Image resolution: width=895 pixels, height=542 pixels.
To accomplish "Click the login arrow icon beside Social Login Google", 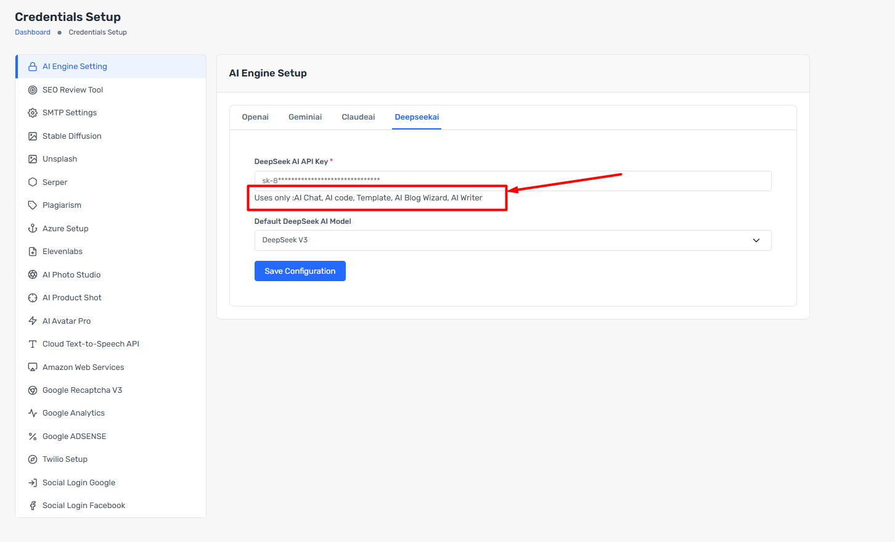I will click(x=33, y=483).
